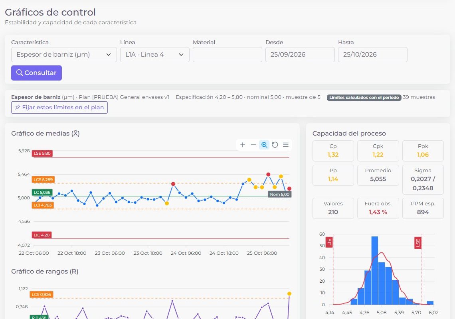Click the Fuera obs. 1,43 % card
455x319 pixels.
(x=378, y=208)
